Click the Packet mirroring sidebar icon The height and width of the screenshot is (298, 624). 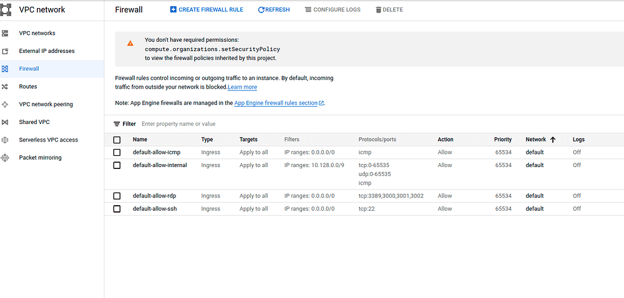click(x=5, y=158)
